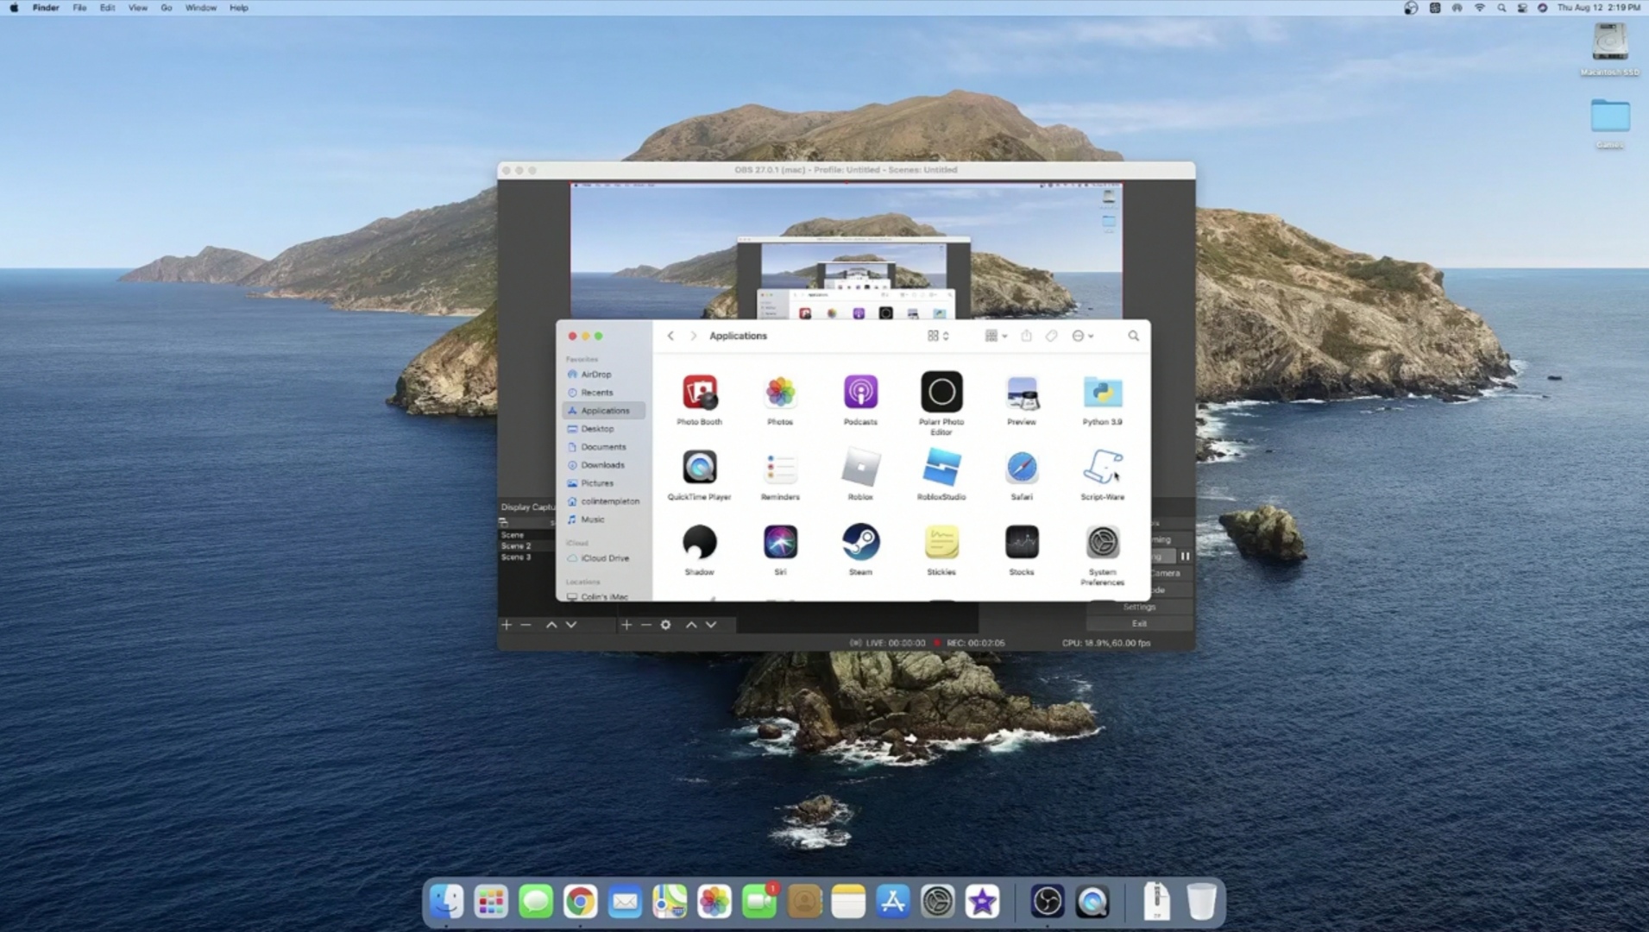This screenshot has width=1649, height=932.
Task: Remove selected source in OBS
Action: click(x=646, y=625)
